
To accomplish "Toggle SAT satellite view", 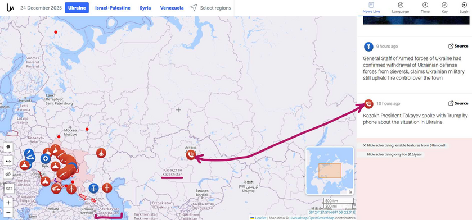I will coord(9,189).
